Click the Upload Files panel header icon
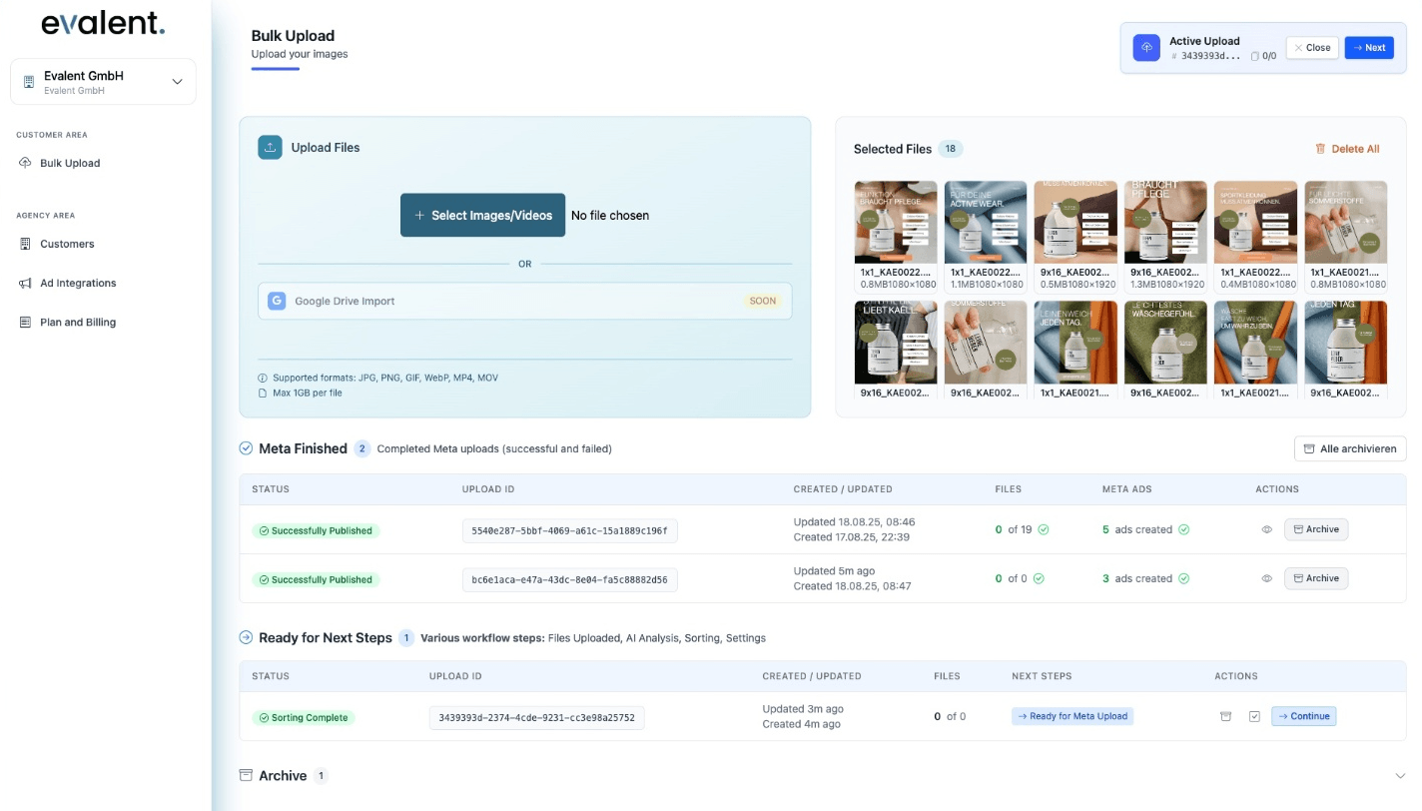The image size is (1422, 811). tap(270, 148)
